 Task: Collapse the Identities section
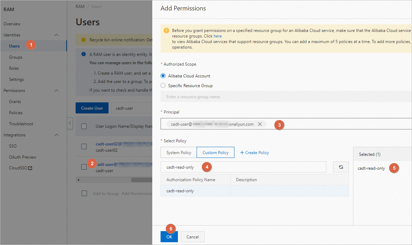click(x=57, y=35)
